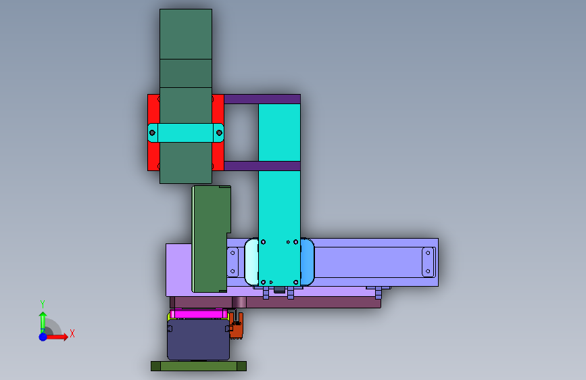Pick the right screw on the cyan clamp strap
The image size is (586, 380).
tap(220, 133)
